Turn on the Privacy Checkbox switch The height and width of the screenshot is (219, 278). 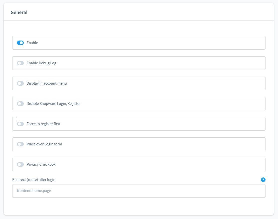tap(20, 164)
